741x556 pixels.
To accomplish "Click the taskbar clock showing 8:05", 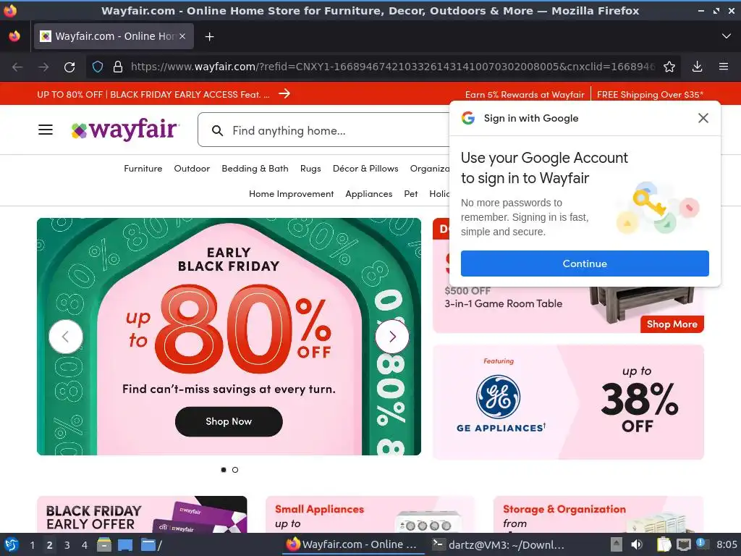I will click(727, 544).
